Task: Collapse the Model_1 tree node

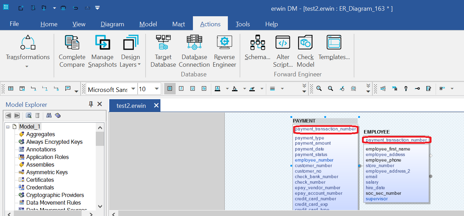Action: click(8, 127)
